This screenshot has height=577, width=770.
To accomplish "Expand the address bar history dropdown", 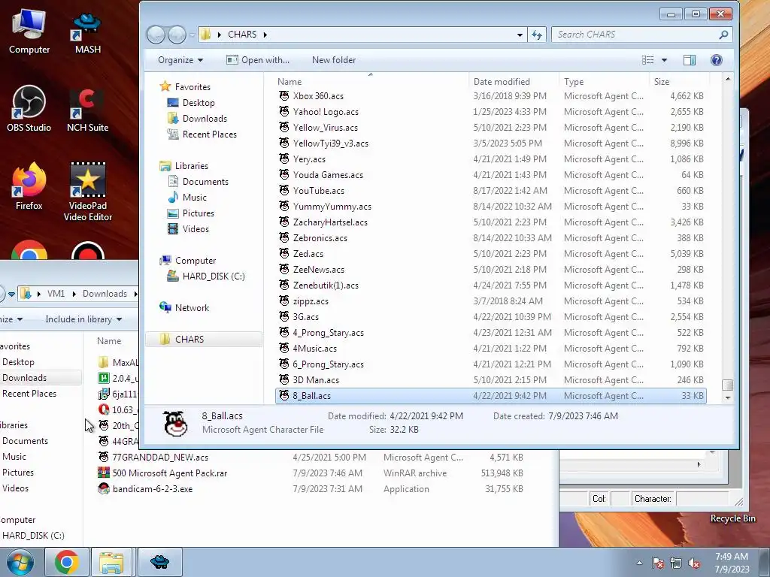I will click(x=520, y=35).
